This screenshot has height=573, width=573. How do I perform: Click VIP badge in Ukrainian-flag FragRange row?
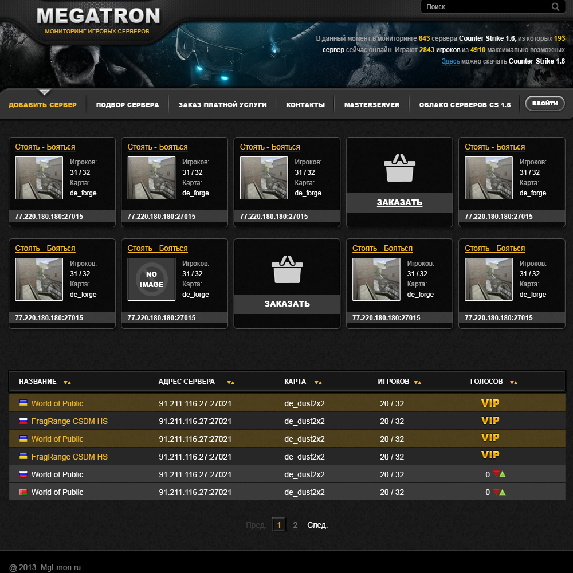click(x=490, y=455)
